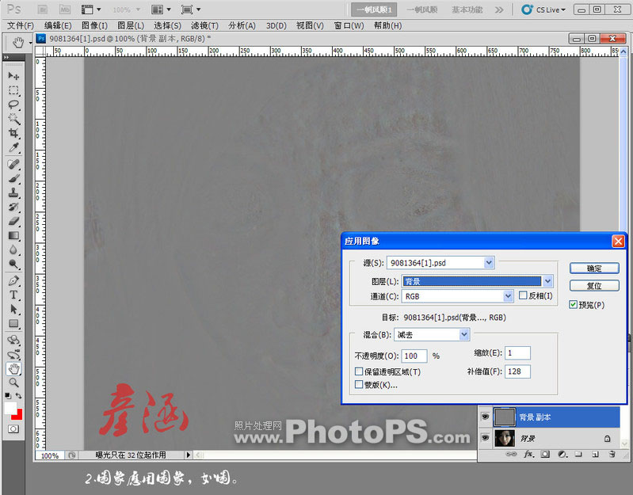
Task: Open the 图像(I) menu
Action: point(94,26)
